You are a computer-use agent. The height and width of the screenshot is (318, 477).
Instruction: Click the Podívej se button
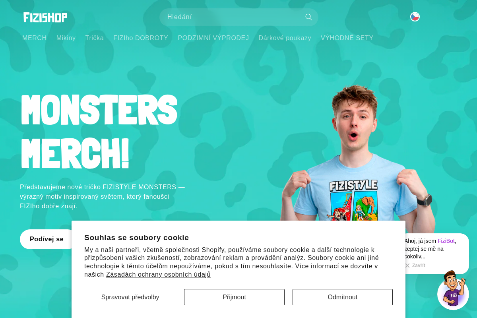(47, 239)
